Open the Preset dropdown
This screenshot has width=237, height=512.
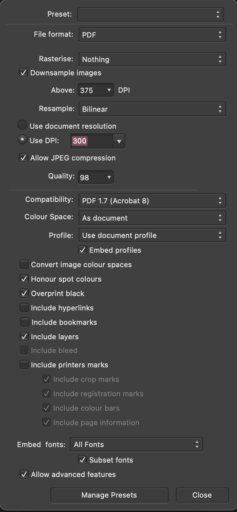(x=150, y=14)
